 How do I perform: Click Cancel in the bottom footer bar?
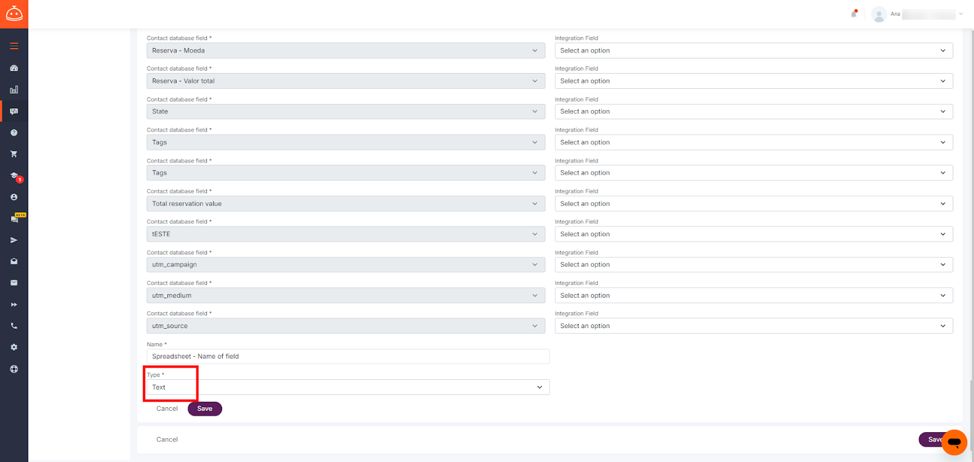(x=167, y=439)
